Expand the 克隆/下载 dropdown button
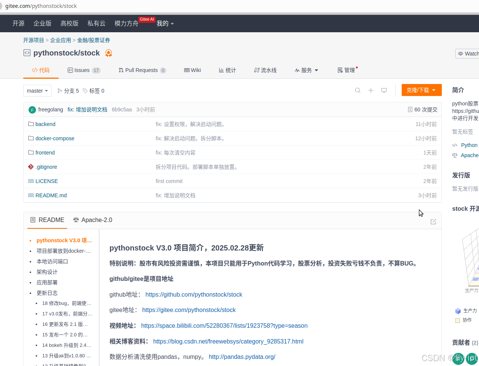This screenshot has width=479, height=366. click(x=422, y=90)
